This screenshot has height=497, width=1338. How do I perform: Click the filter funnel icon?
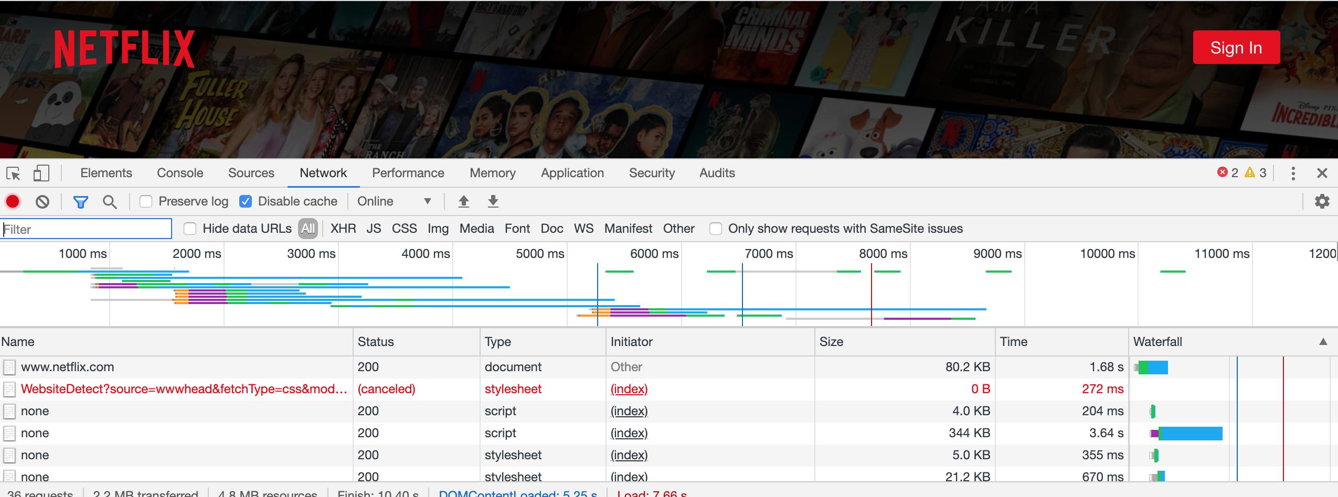pos(80,202)
